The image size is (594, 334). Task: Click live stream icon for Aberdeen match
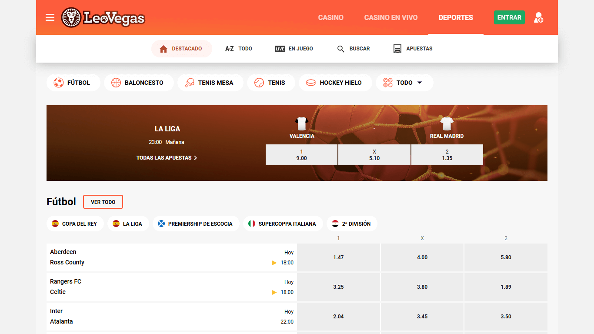pos(274,263)
